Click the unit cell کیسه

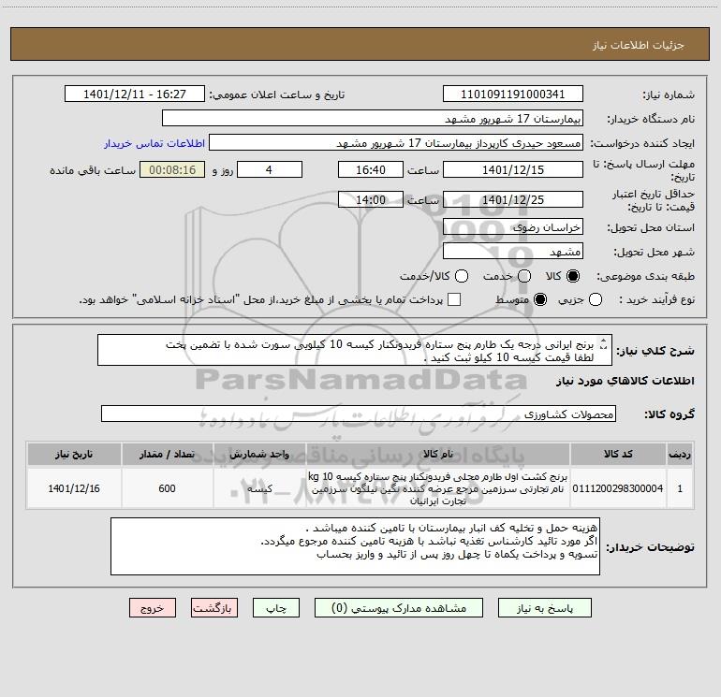click(x=259, y=488)
